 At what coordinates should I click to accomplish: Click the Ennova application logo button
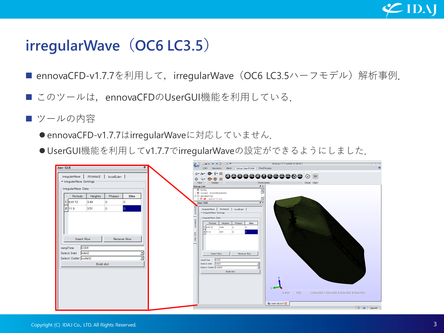pos(196,165)
